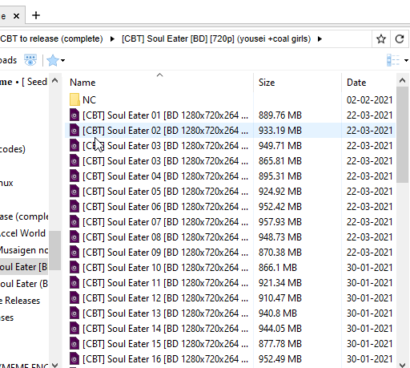Screen dimensions: 410x368
Task: Open the NC folder
Action: point(89,100)
